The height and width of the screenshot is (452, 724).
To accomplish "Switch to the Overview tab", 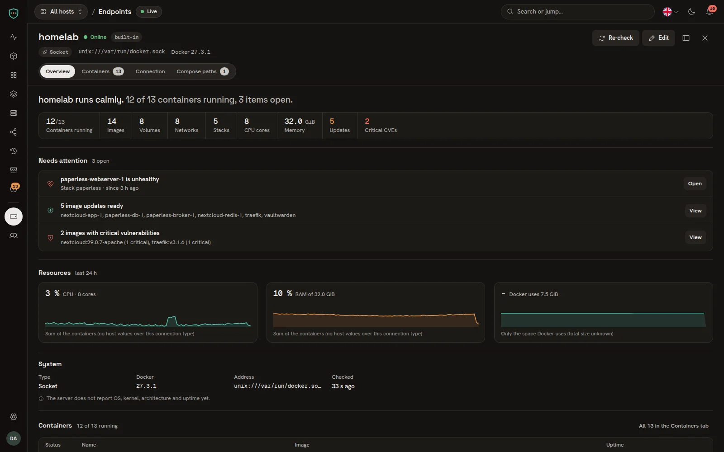I will click(57, 71).
